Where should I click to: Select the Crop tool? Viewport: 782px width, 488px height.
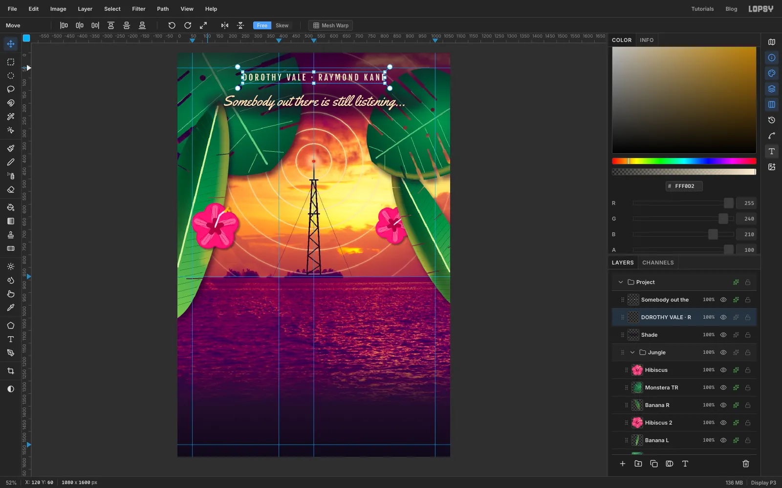11,371
